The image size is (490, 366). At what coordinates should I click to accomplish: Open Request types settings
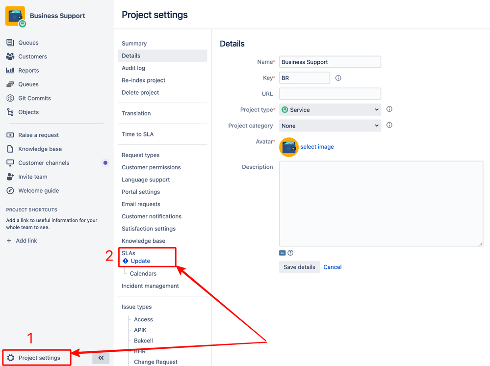tap(141, 155)
